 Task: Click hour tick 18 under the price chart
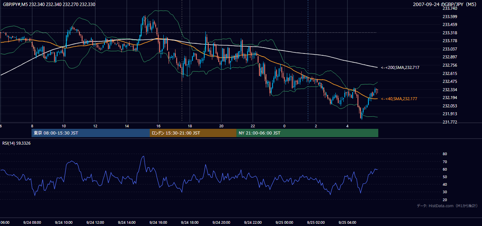(x=190, y=126)
